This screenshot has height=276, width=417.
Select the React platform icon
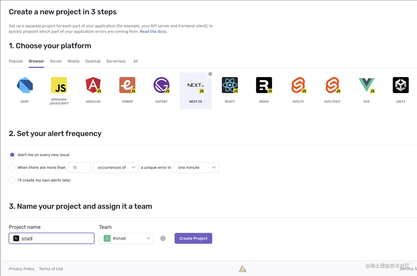[230, 85]
